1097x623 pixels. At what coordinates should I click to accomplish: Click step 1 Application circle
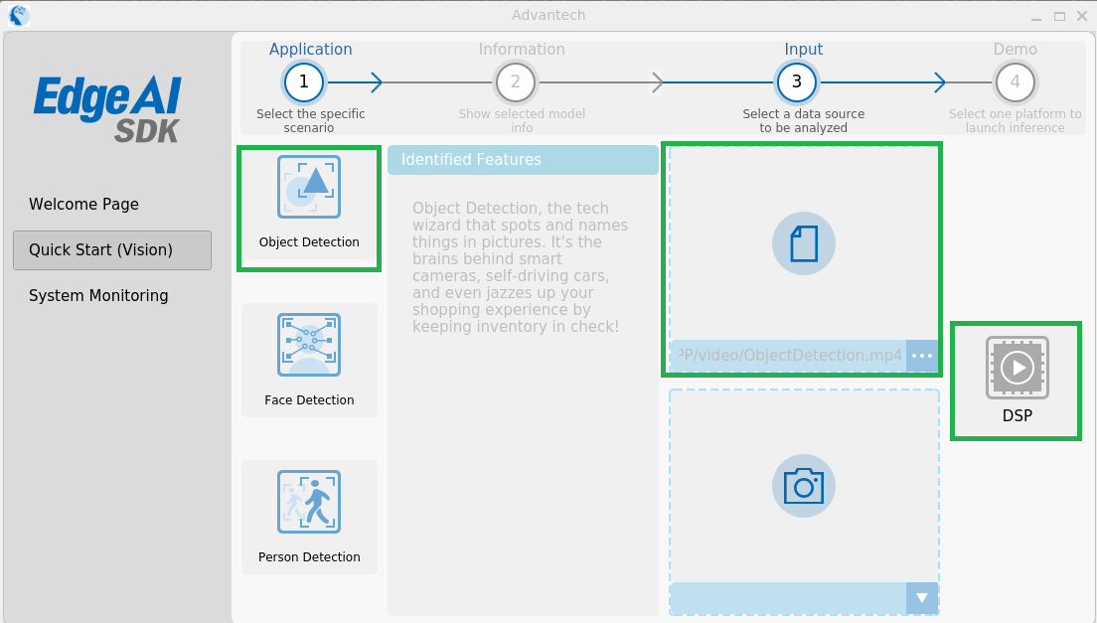[x=303, y=82]
